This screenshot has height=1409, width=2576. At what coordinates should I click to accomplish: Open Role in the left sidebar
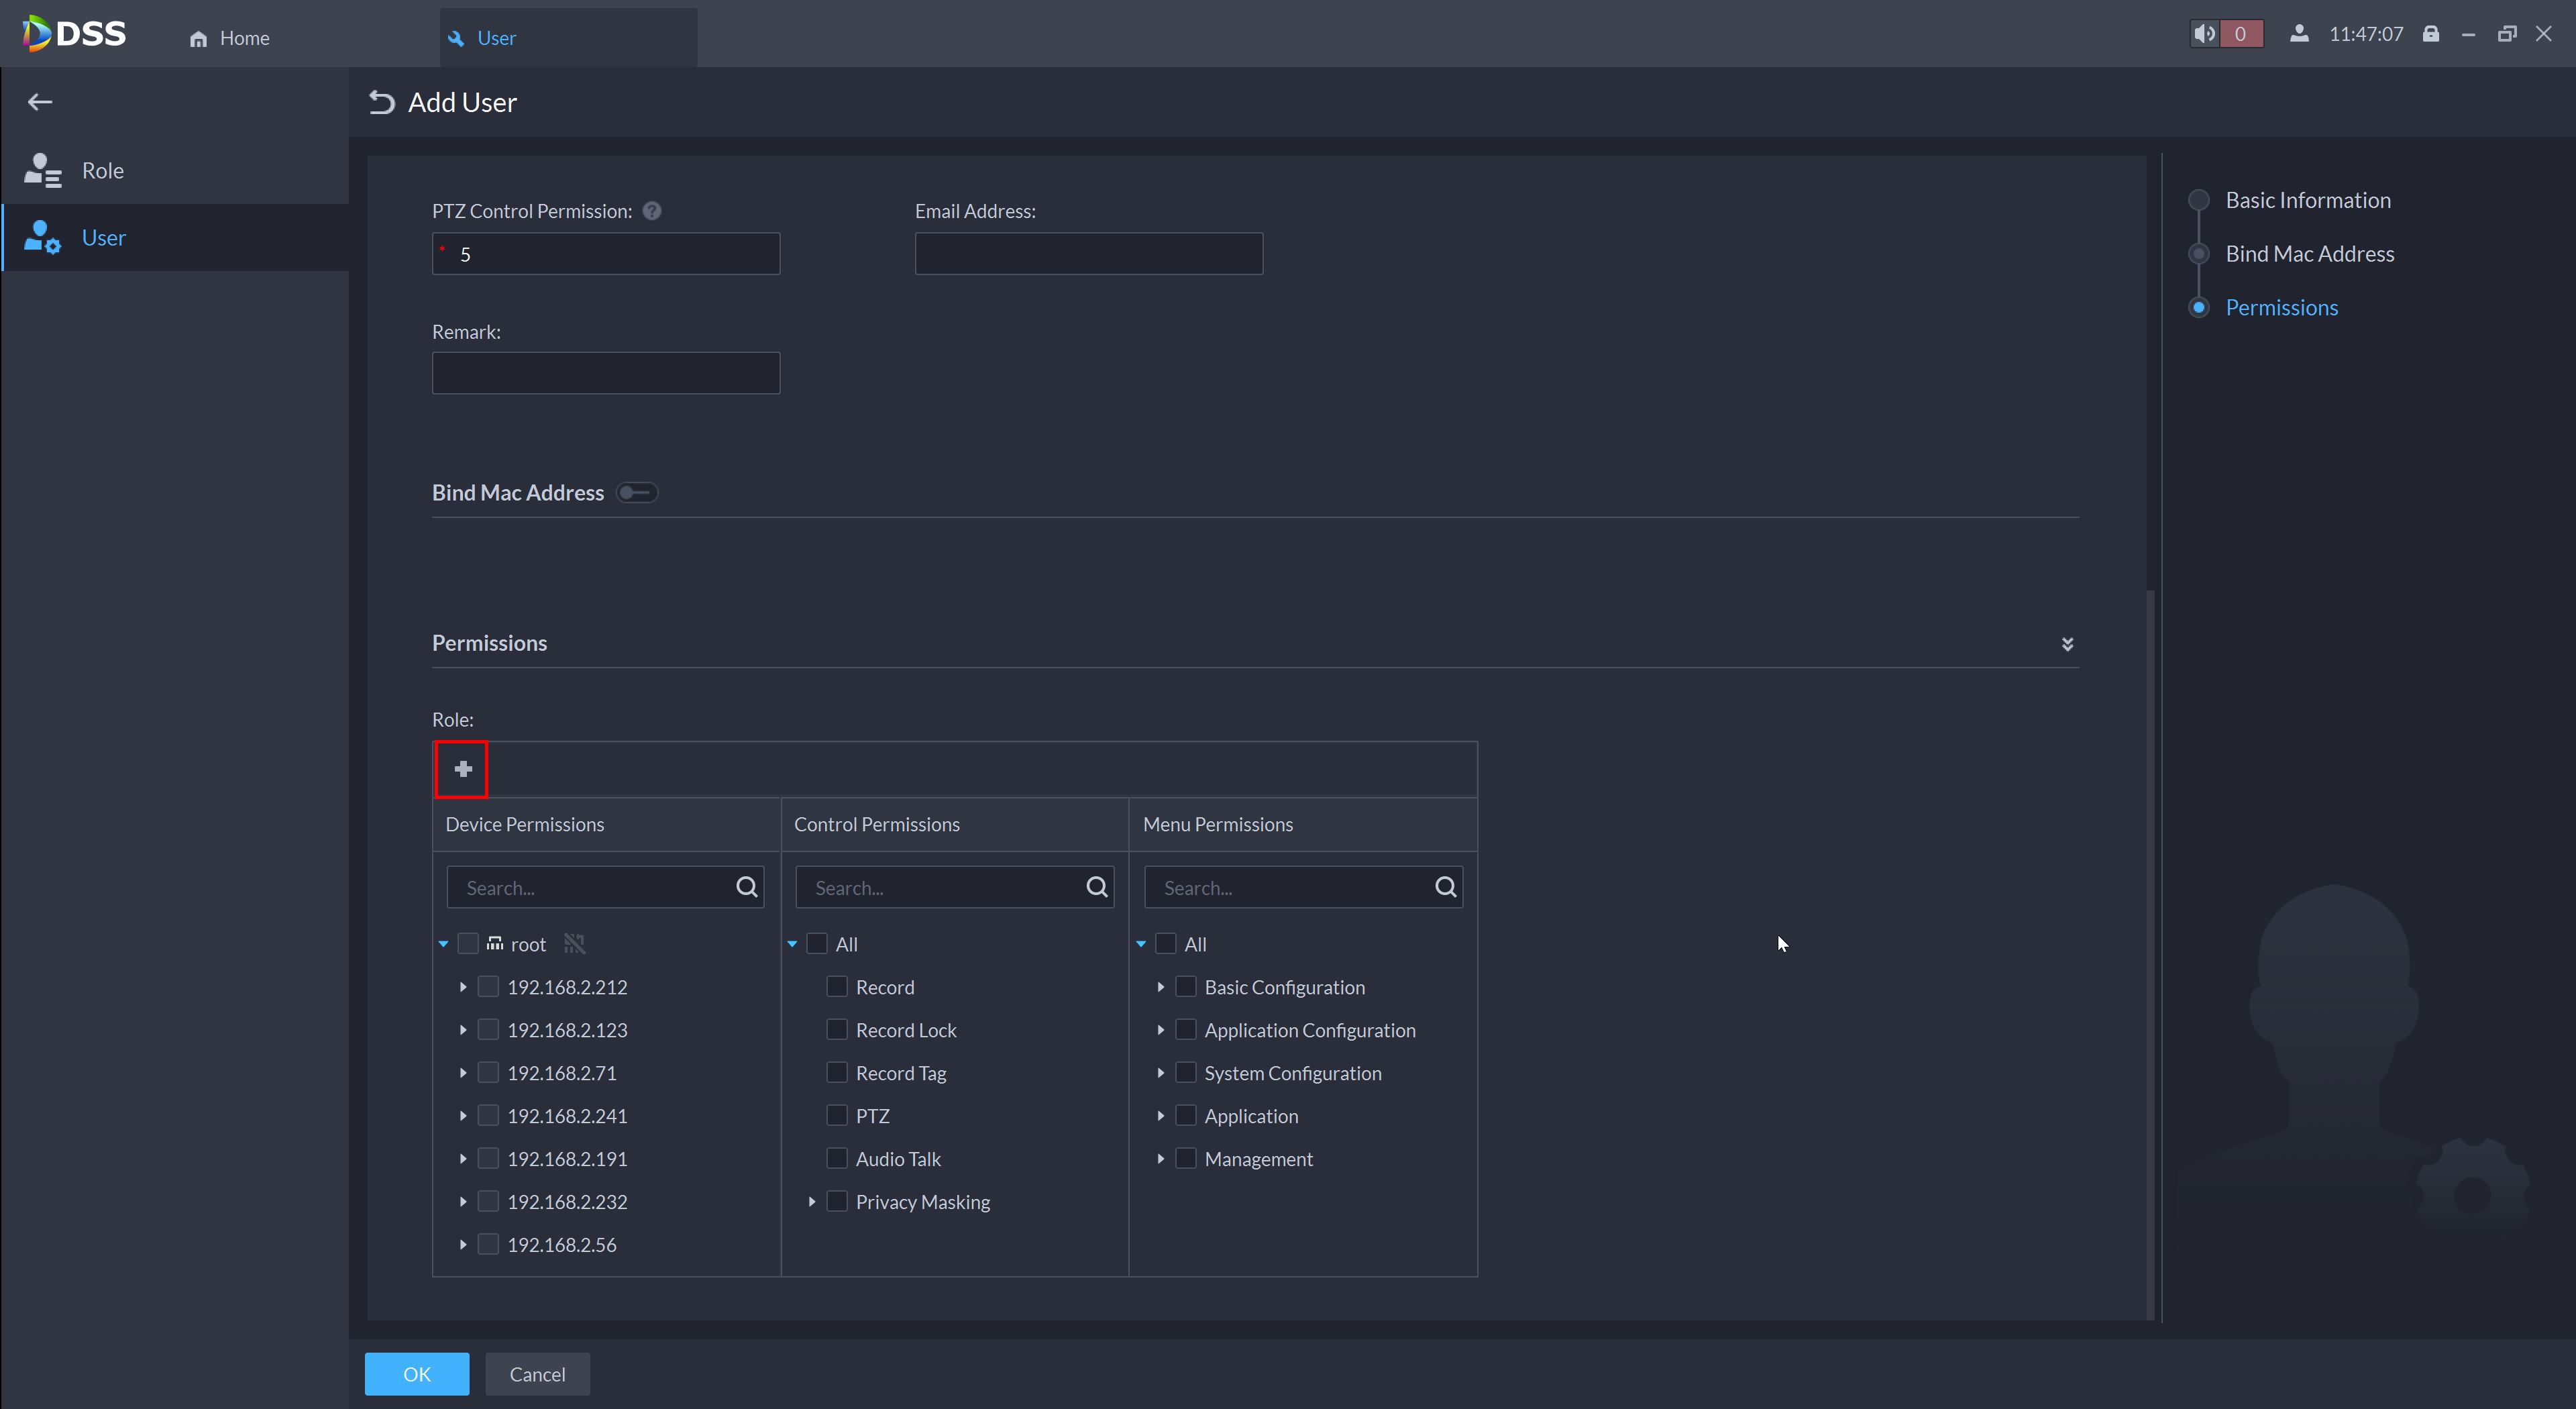point(102,171)
